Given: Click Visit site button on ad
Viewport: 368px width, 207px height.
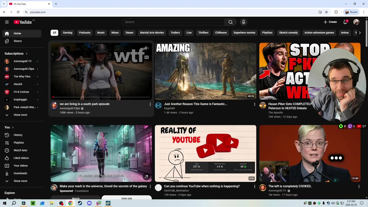Looking at the screenshot, I should click(126, 198).
